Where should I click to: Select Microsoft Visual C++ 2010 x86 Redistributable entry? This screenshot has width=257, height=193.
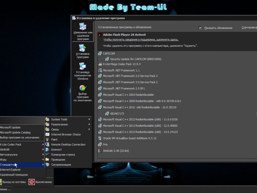[140, 107]
